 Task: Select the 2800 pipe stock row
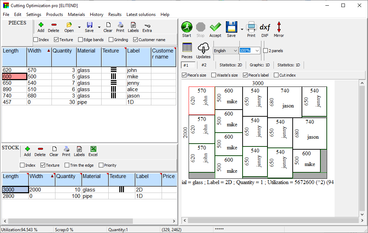click(15, 196)
